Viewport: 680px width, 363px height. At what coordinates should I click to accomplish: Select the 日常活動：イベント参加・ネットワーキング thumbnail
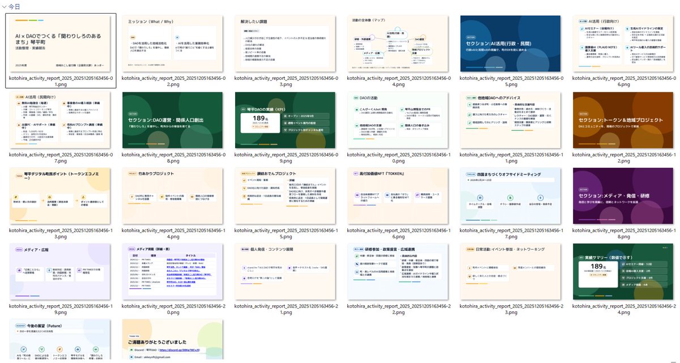pos(511,272)
